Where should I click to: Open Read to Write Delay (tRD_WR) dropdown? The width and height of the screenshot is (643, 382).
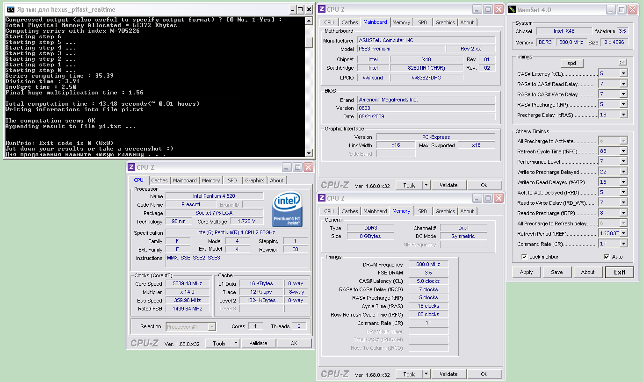(623, 202)
